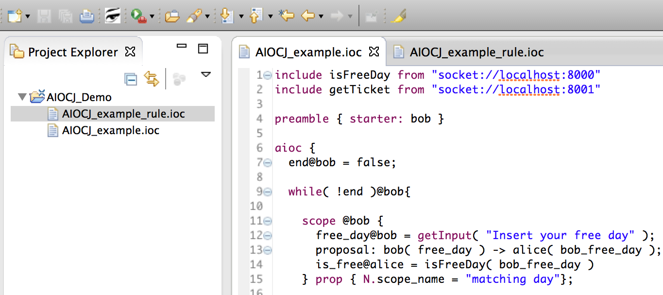Open the Back history dropdown arrow
Image resolution: width=663 pixels, height=295 pixels.
(x=321, y=17)
